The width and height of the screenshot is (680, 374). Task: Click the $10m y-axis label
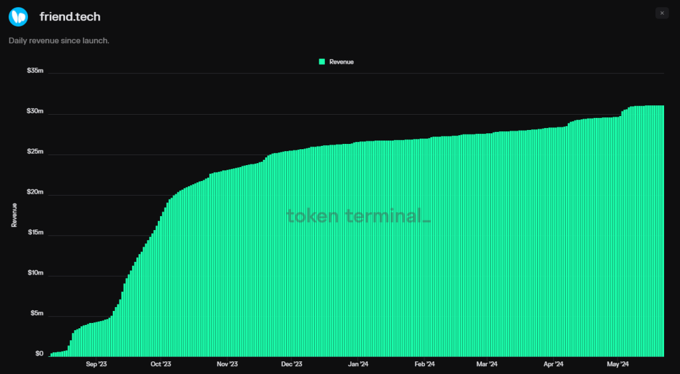click(35, 273)
